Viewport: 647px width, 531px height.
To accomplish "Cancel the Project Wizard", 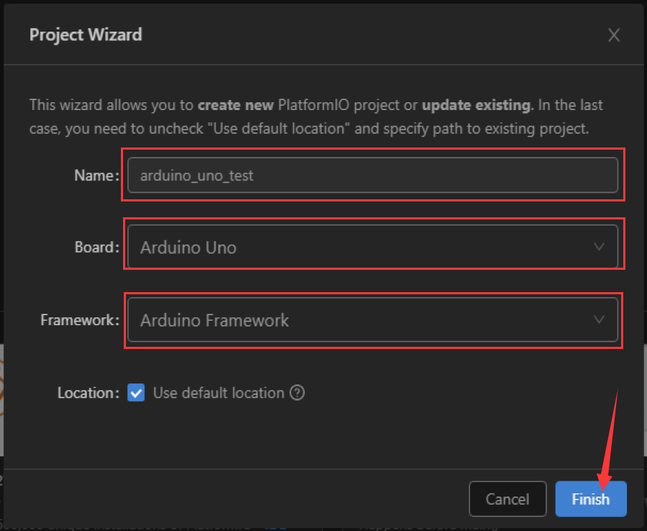I will coord(507,499).
